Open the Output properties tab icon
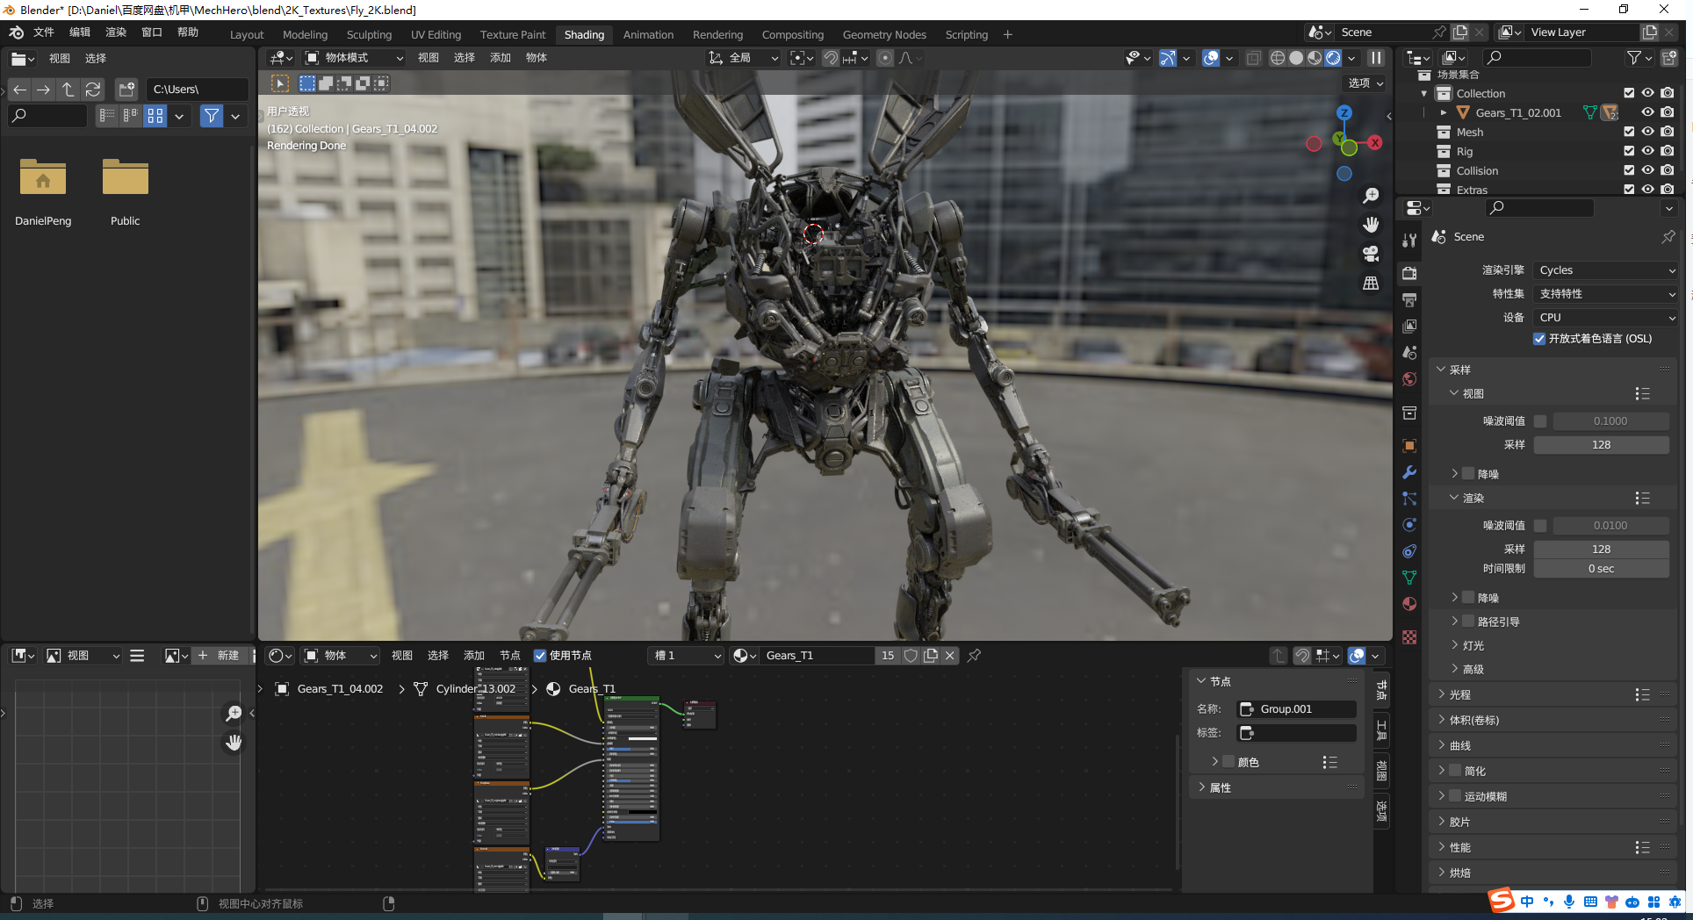Image resolution: width=1693 pixels, height=920 pixels. tap(1409, 299)
